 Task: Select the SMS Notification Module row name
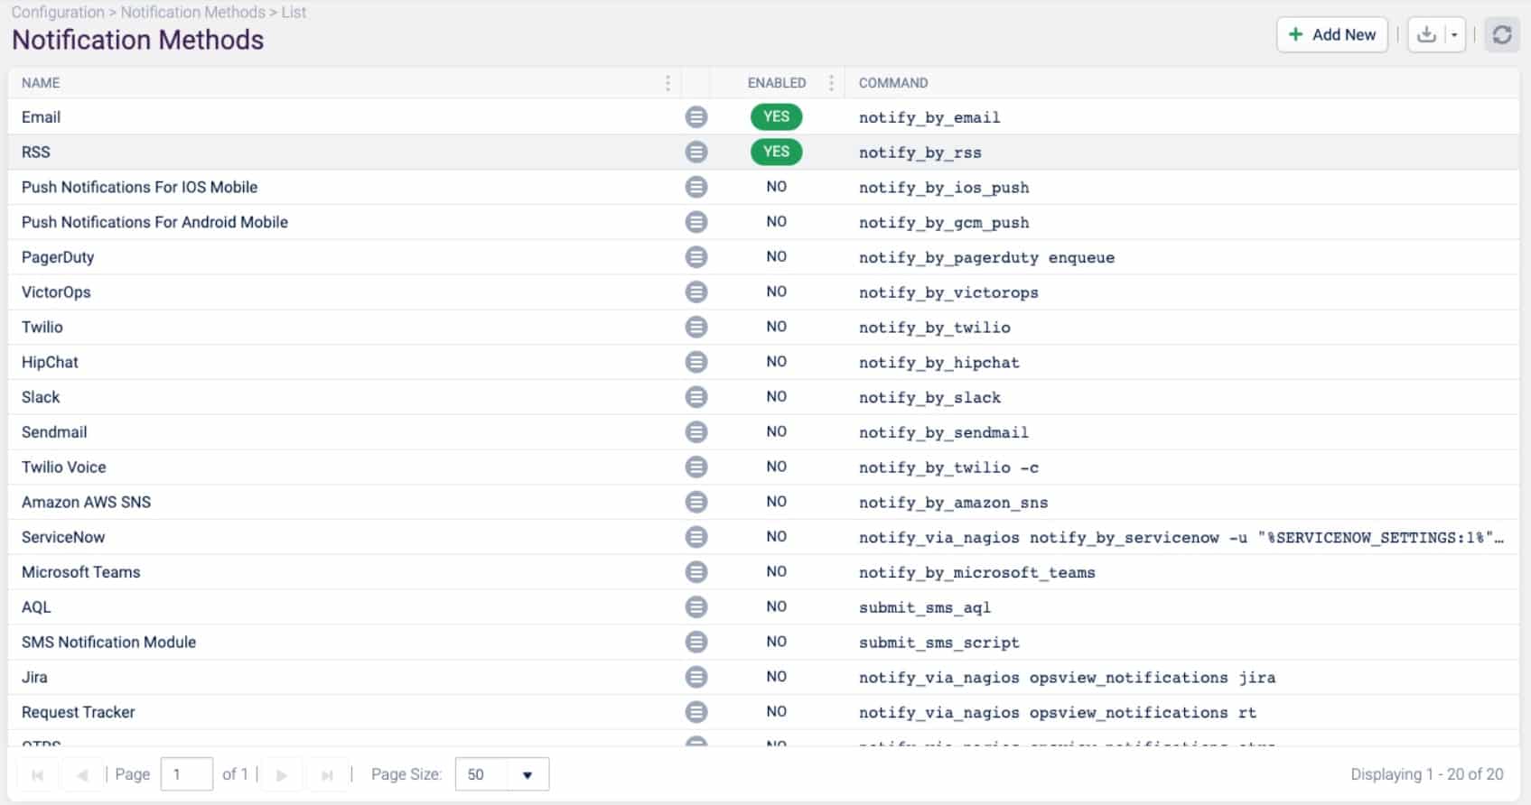pyautogui.click(x=108, y=642)
